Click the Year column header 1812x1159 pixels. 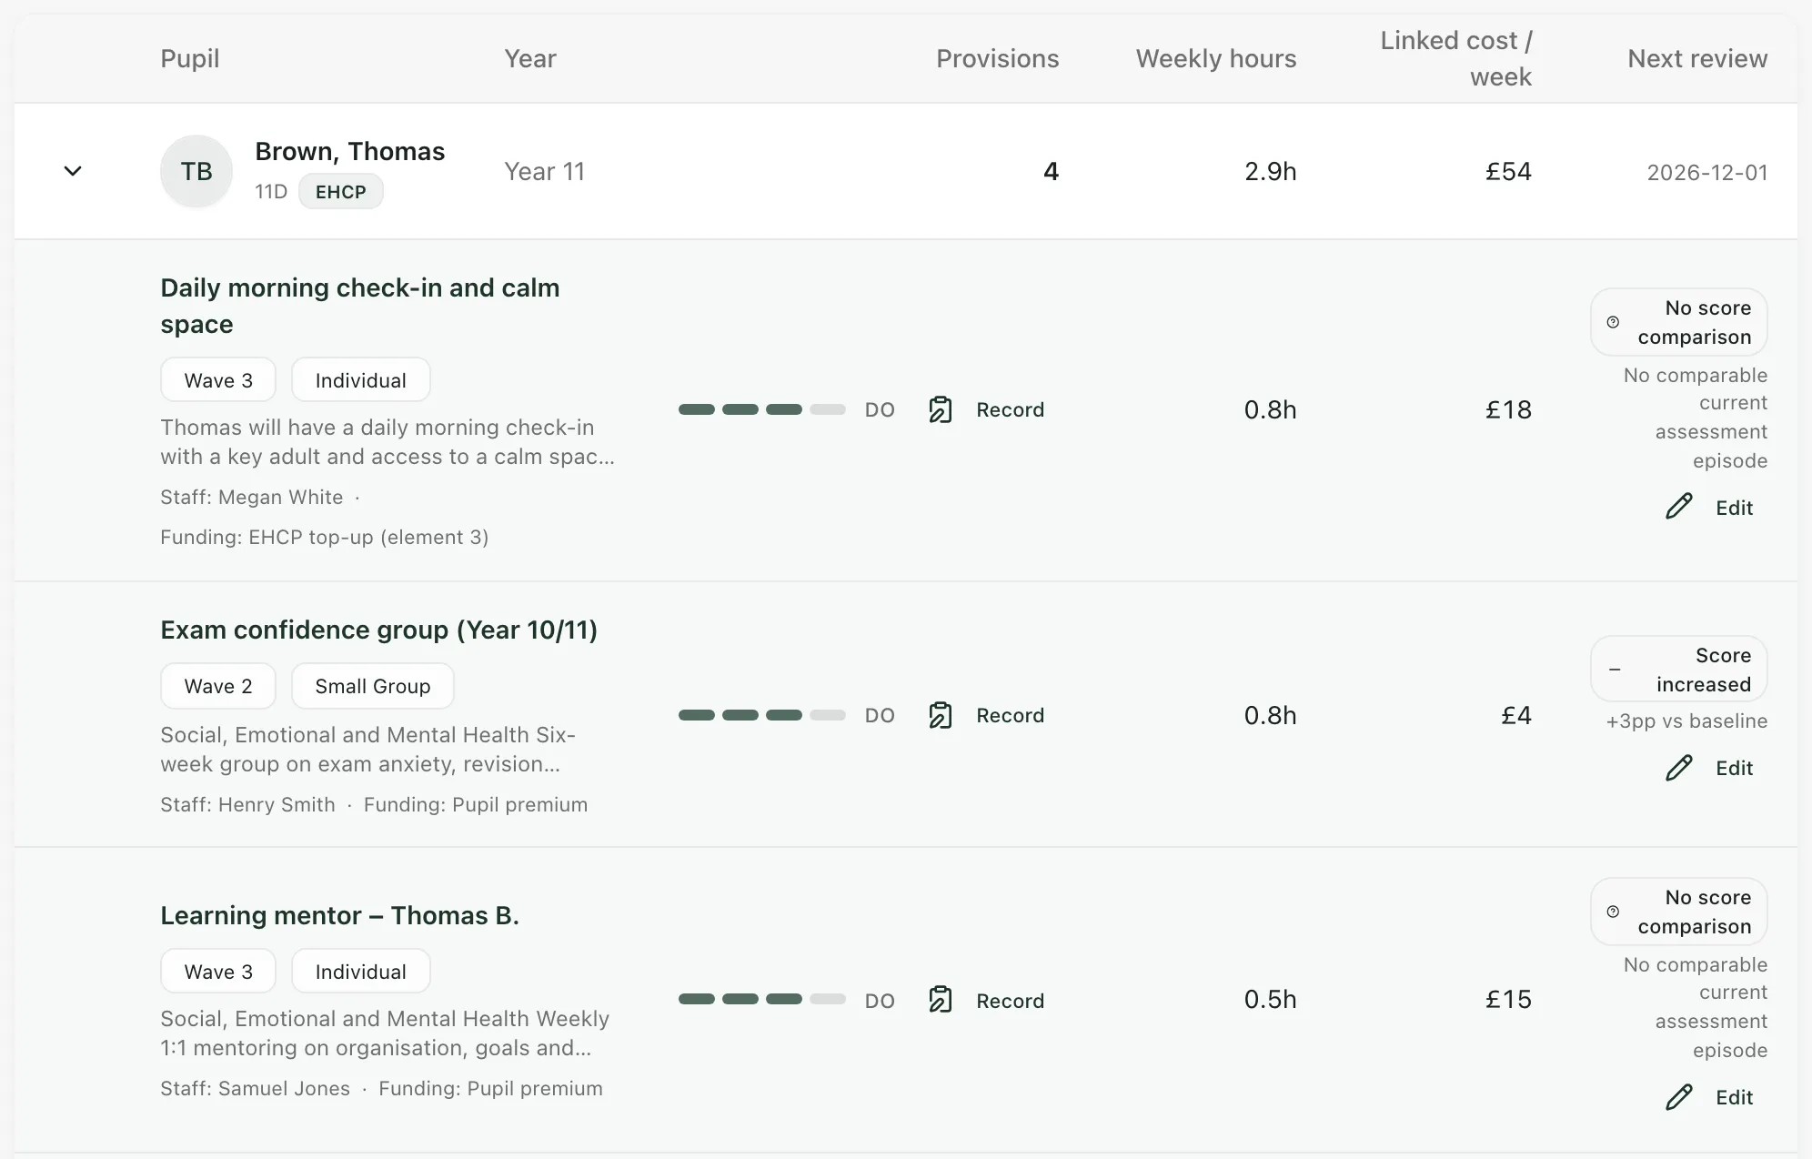[530, 58]
